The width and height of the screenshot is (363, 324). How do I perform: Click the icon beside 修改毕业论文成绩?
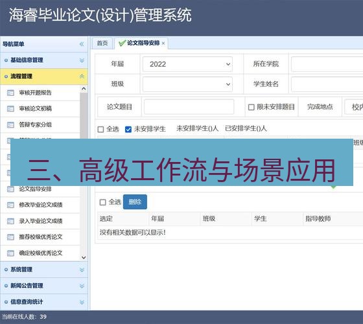click(10, 205)
